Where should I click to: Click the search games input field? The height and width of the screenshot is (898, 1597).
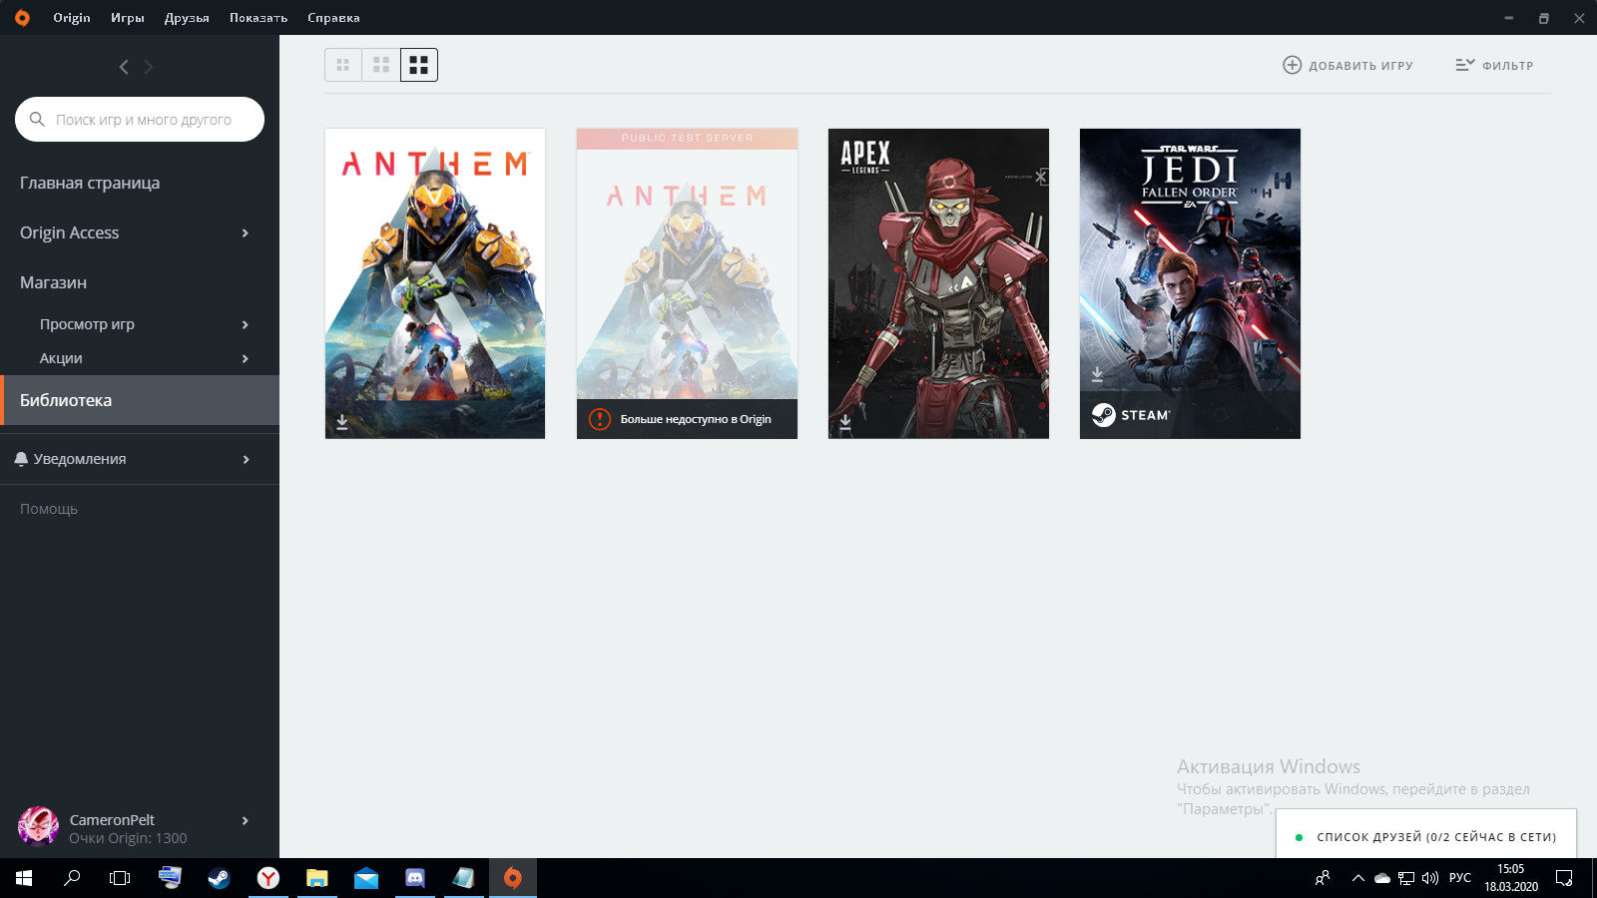[140, 119]
